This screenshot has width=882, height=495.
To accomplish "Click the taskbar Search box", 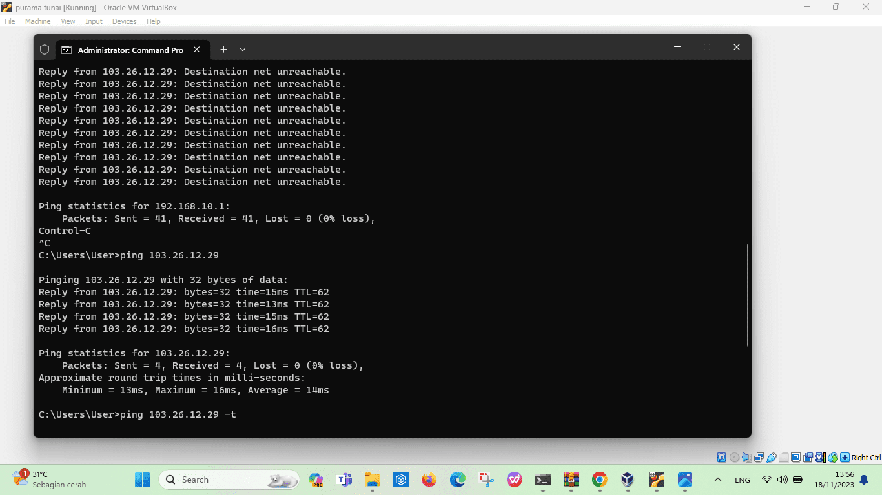I will (229, 480).
